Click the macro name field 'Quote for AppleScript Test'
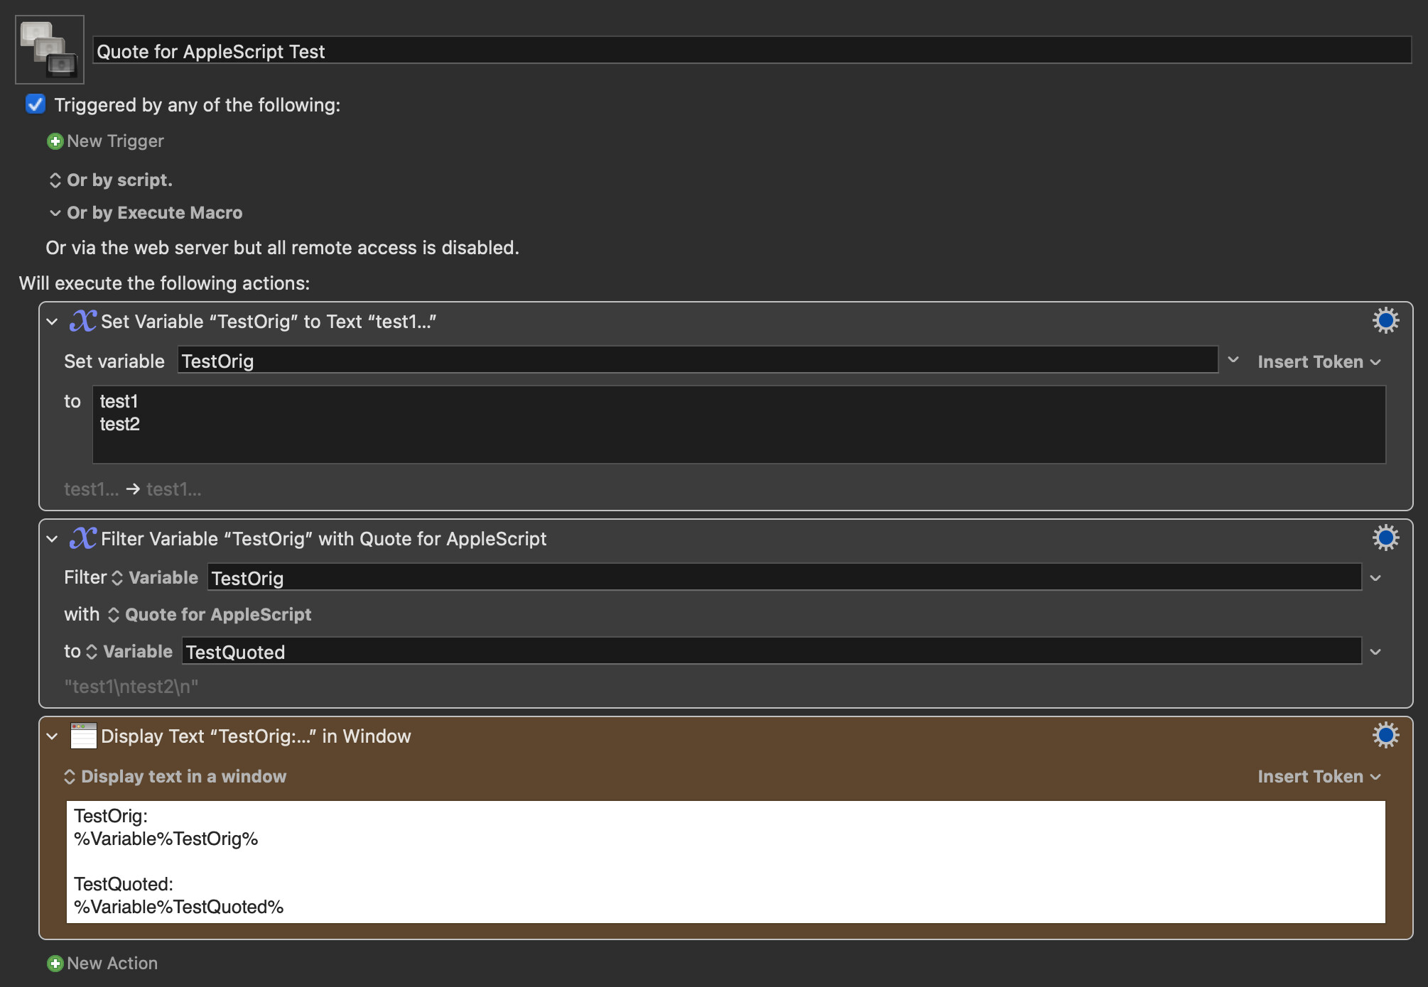The height and width of the screenshot is (987, 1428). [751, 51]
